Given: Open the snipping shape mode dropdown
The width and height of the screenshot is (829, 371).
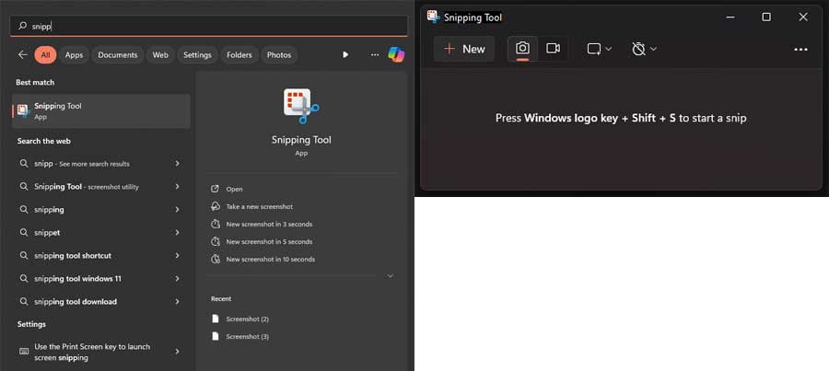Looking at the screenshot, I should pyautogui.click(x=599, y=49).
